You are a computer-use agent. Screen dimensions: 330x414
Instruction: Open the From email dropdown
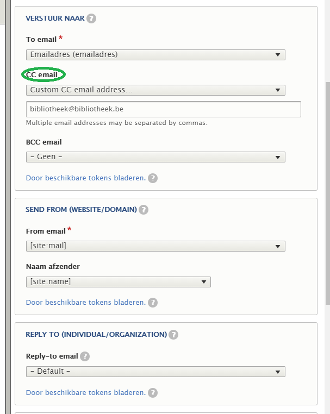(155, 246)
